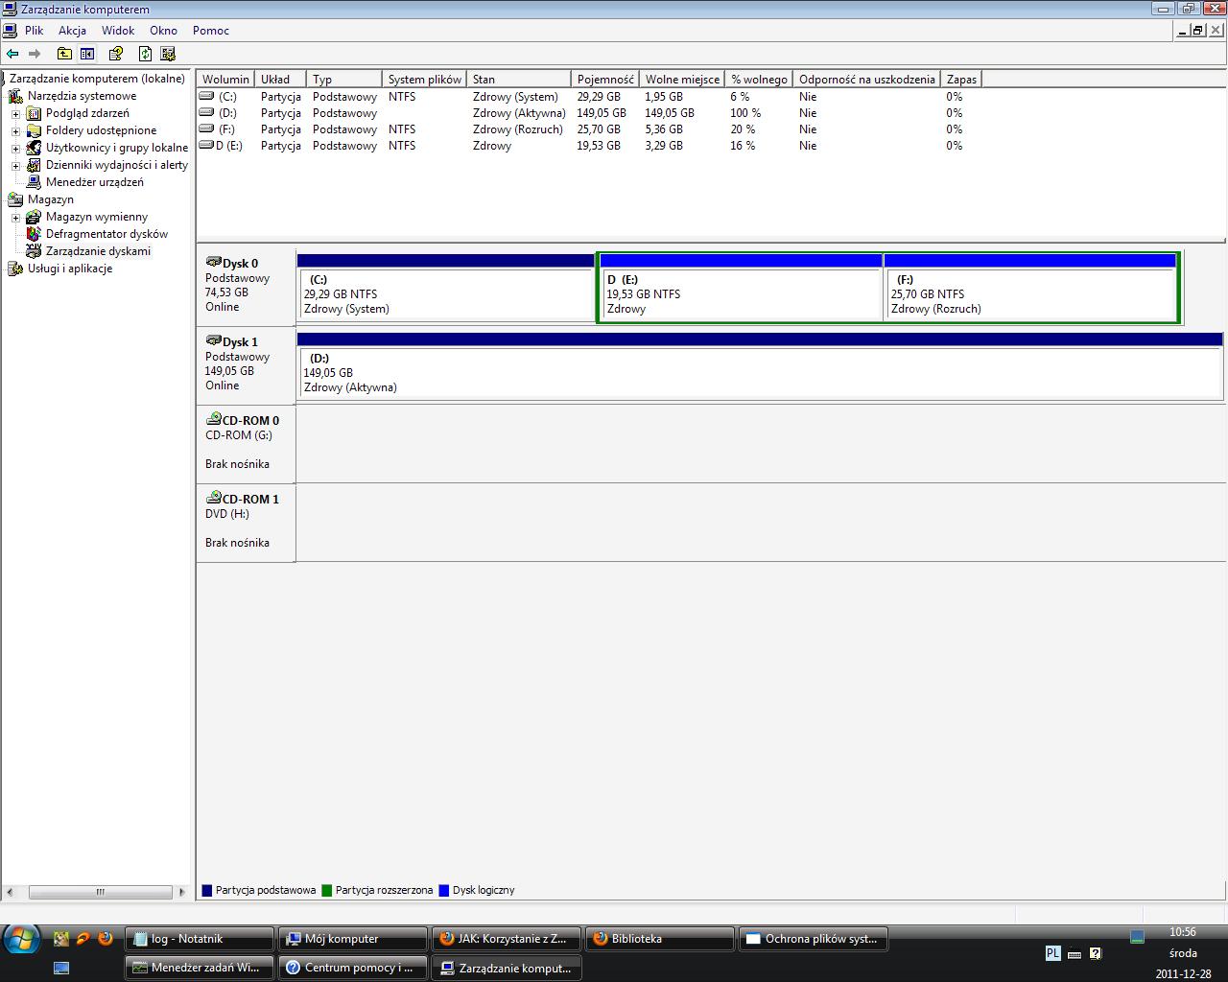Sort by the System plików column header
Image resolution: width=1228 pixels, height=982 pixels.
[425, 80]
